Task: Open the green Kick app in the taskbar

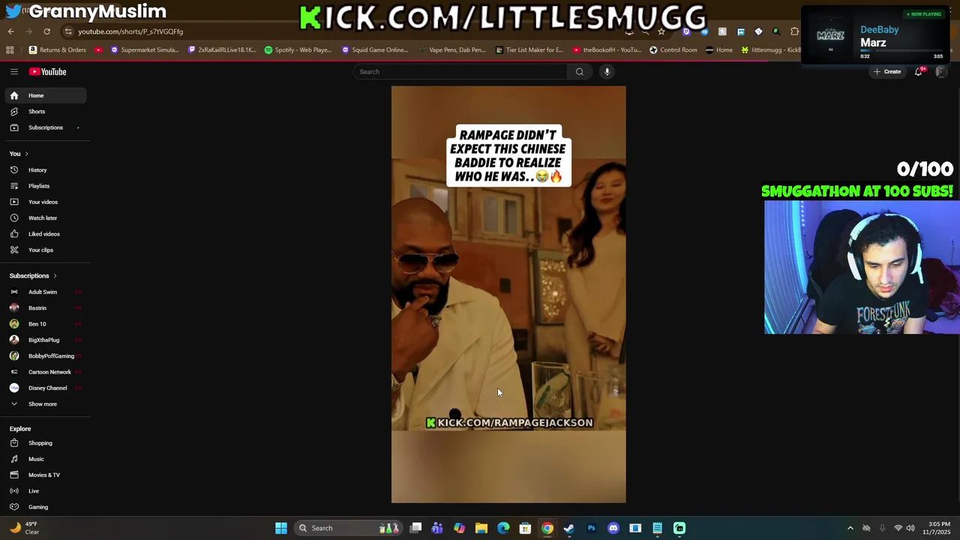Action: coord(679,528)
